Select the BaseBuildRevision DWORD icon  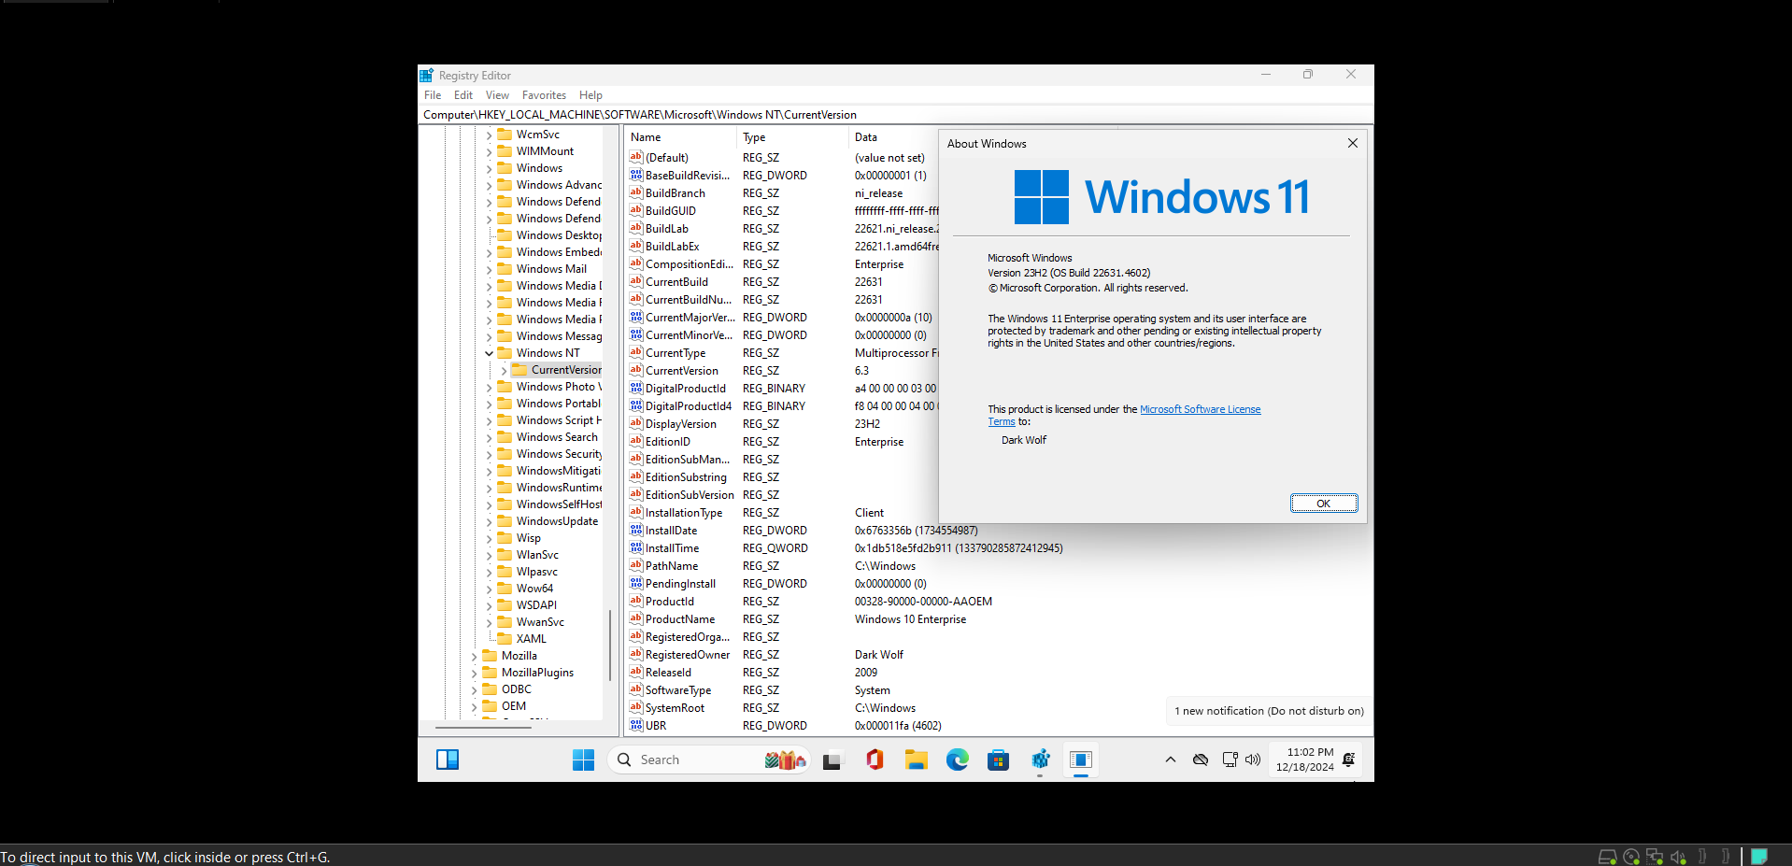pos(636,175)
